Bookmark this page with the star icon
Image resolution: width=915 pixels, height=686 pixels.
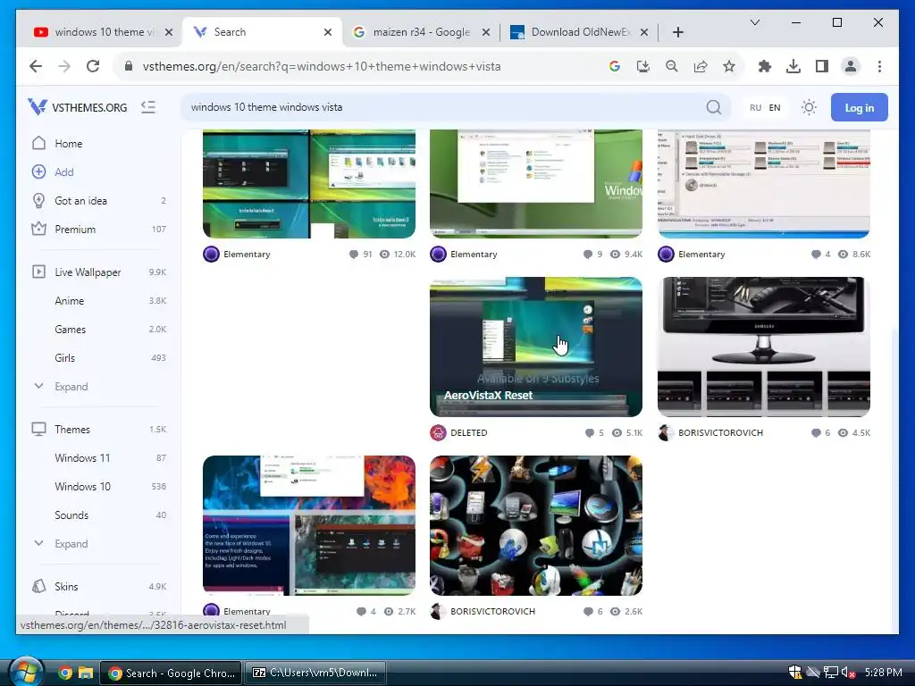coord(729,66)
